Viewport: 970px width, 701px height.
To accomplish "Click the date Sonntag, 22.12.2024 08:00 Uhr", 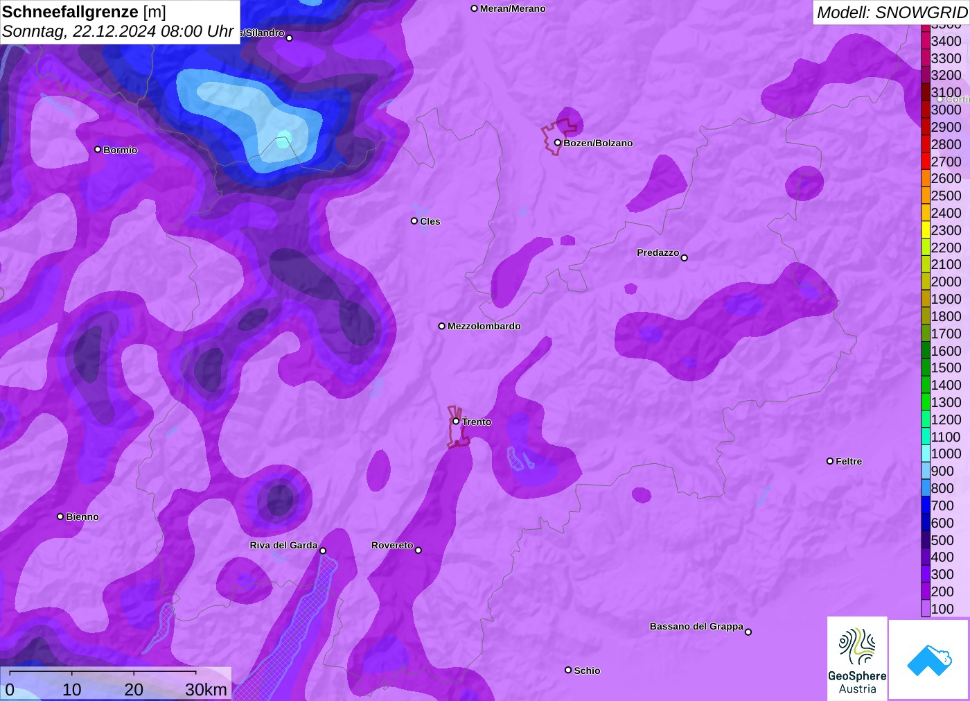I will [118, 31].
